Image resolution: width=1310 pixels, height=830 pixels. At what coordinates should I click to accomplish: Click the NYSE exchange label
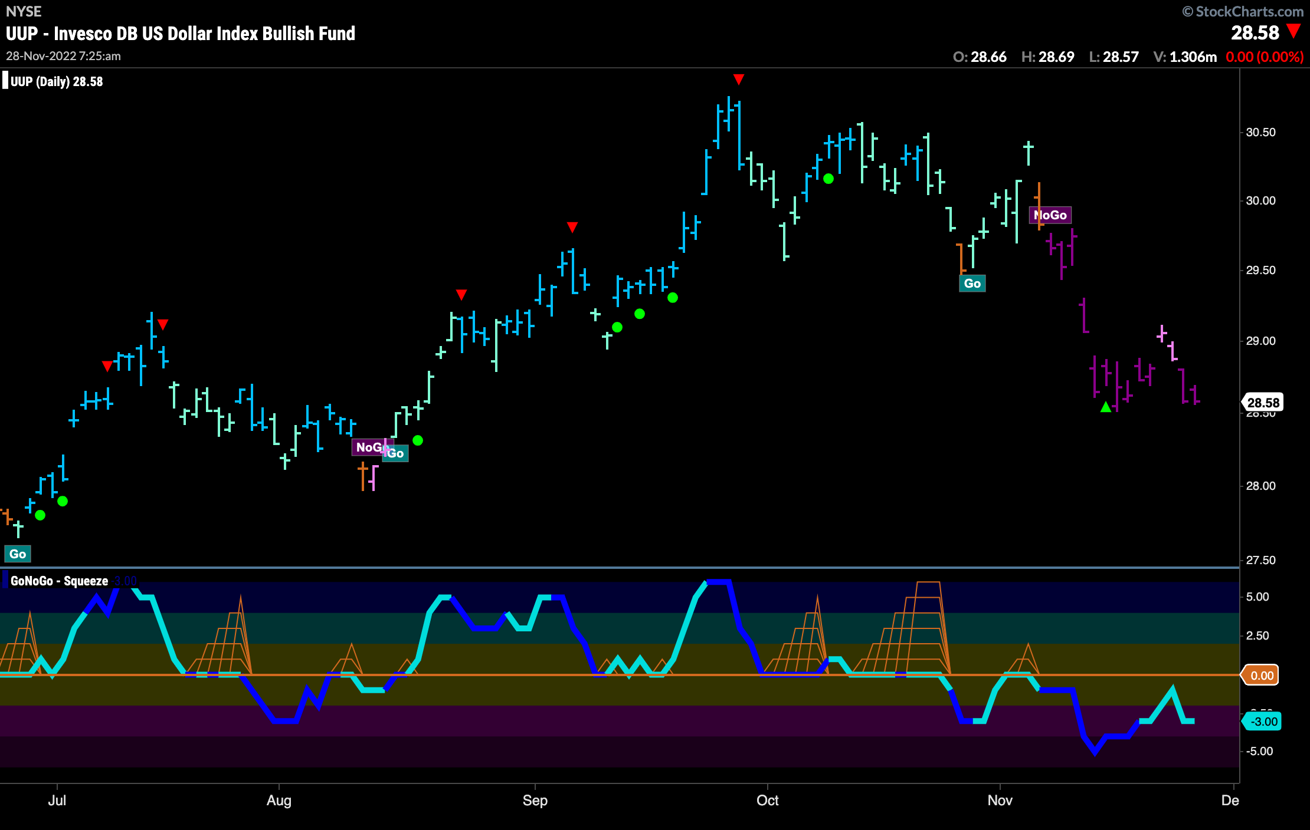pyautogui.click(x=24, y=11)
